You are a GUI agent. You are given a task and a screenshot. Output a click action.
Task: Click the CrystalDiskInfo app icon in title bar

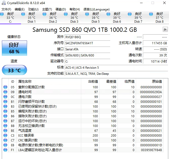tap(4, 3)
